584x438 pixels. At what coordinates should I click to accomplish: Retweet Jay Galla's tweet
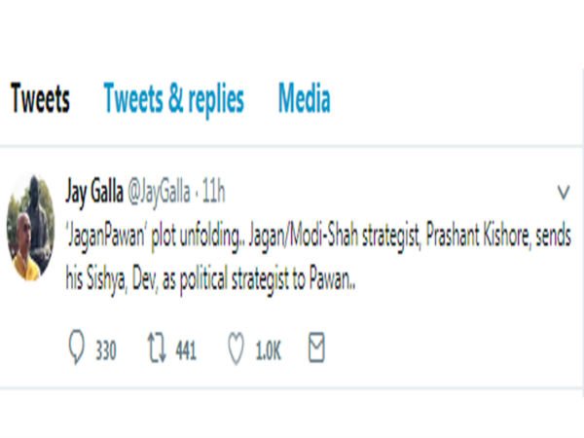[x=155, y=349]
